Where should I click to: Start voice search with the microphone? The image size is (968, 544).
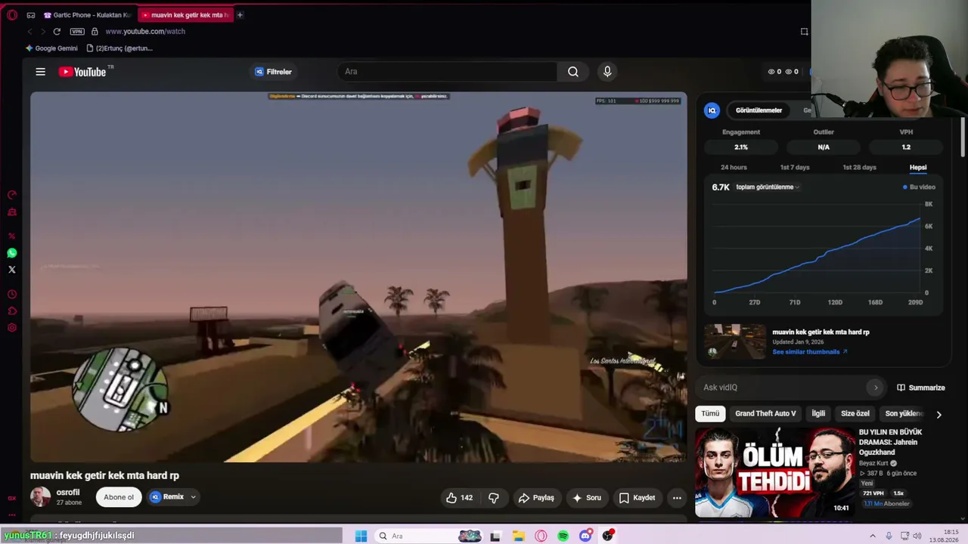607,72
